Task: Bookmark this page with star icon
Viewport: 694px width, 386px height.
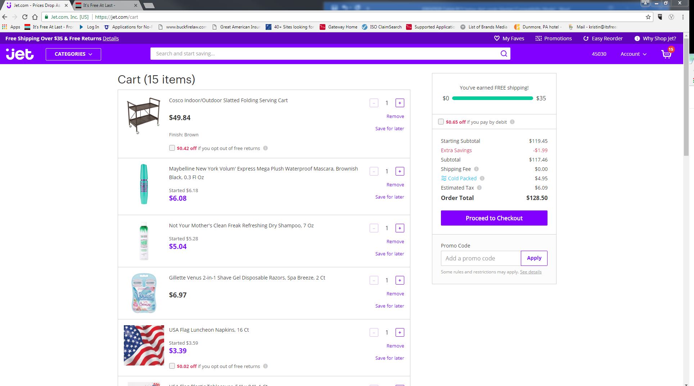Action: coord(648,17)
